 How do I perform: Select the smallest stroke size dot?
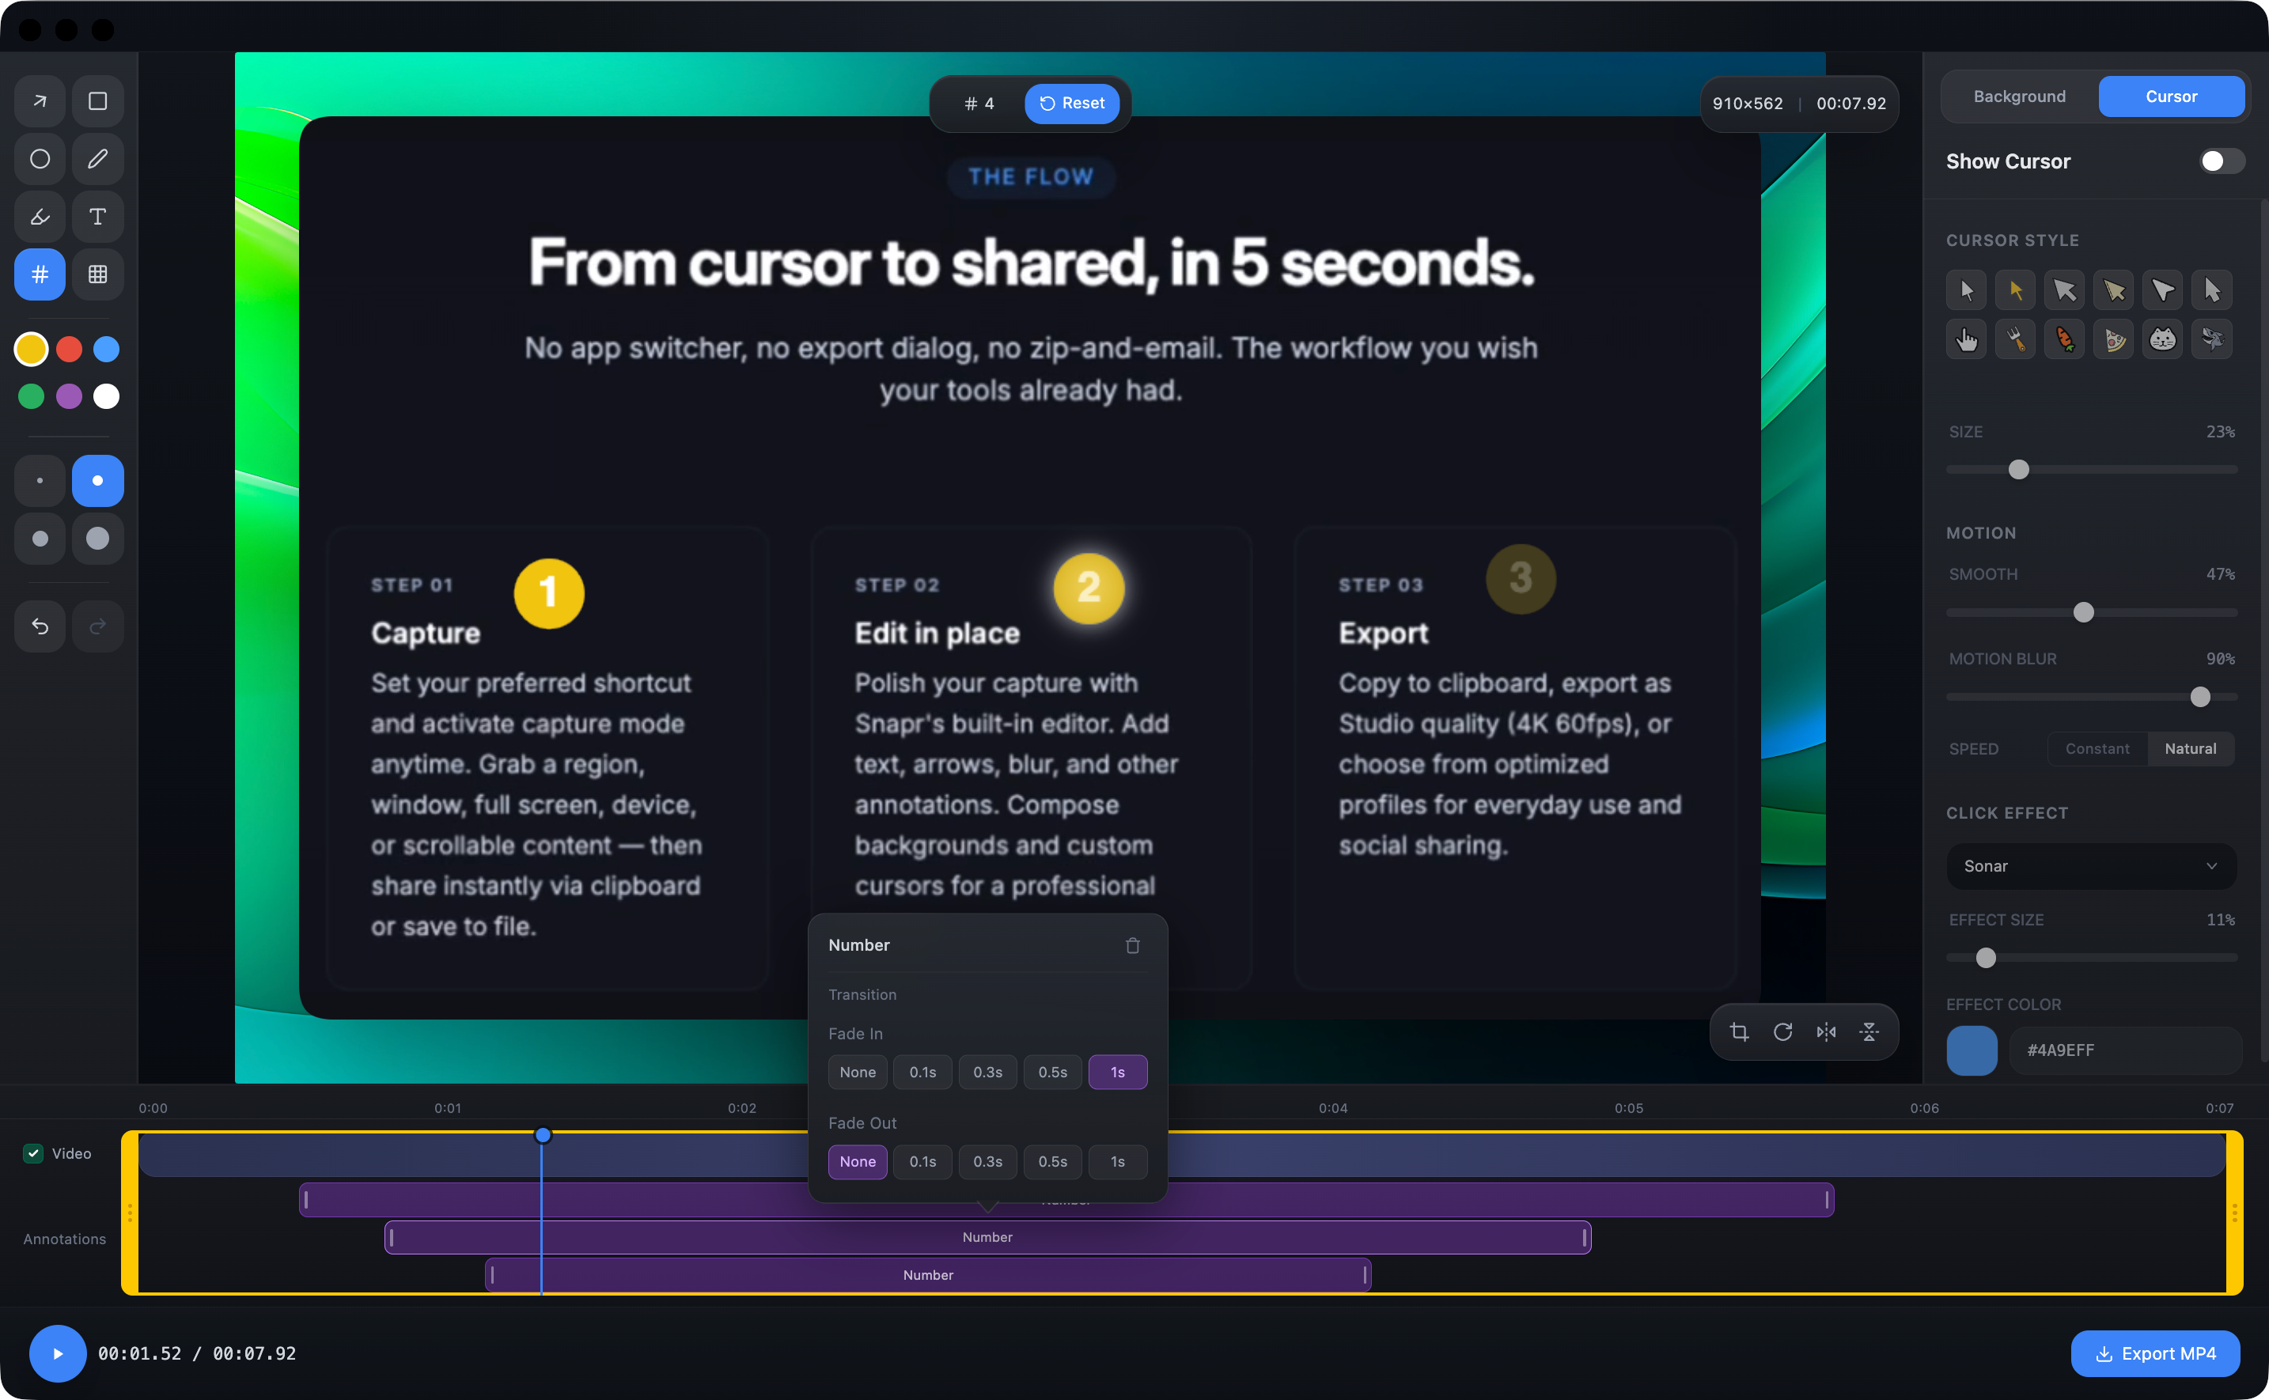[40, 481]
